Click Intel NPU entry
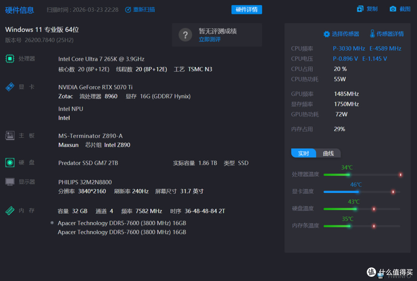The image size is (417, 281). coord(71,109)
